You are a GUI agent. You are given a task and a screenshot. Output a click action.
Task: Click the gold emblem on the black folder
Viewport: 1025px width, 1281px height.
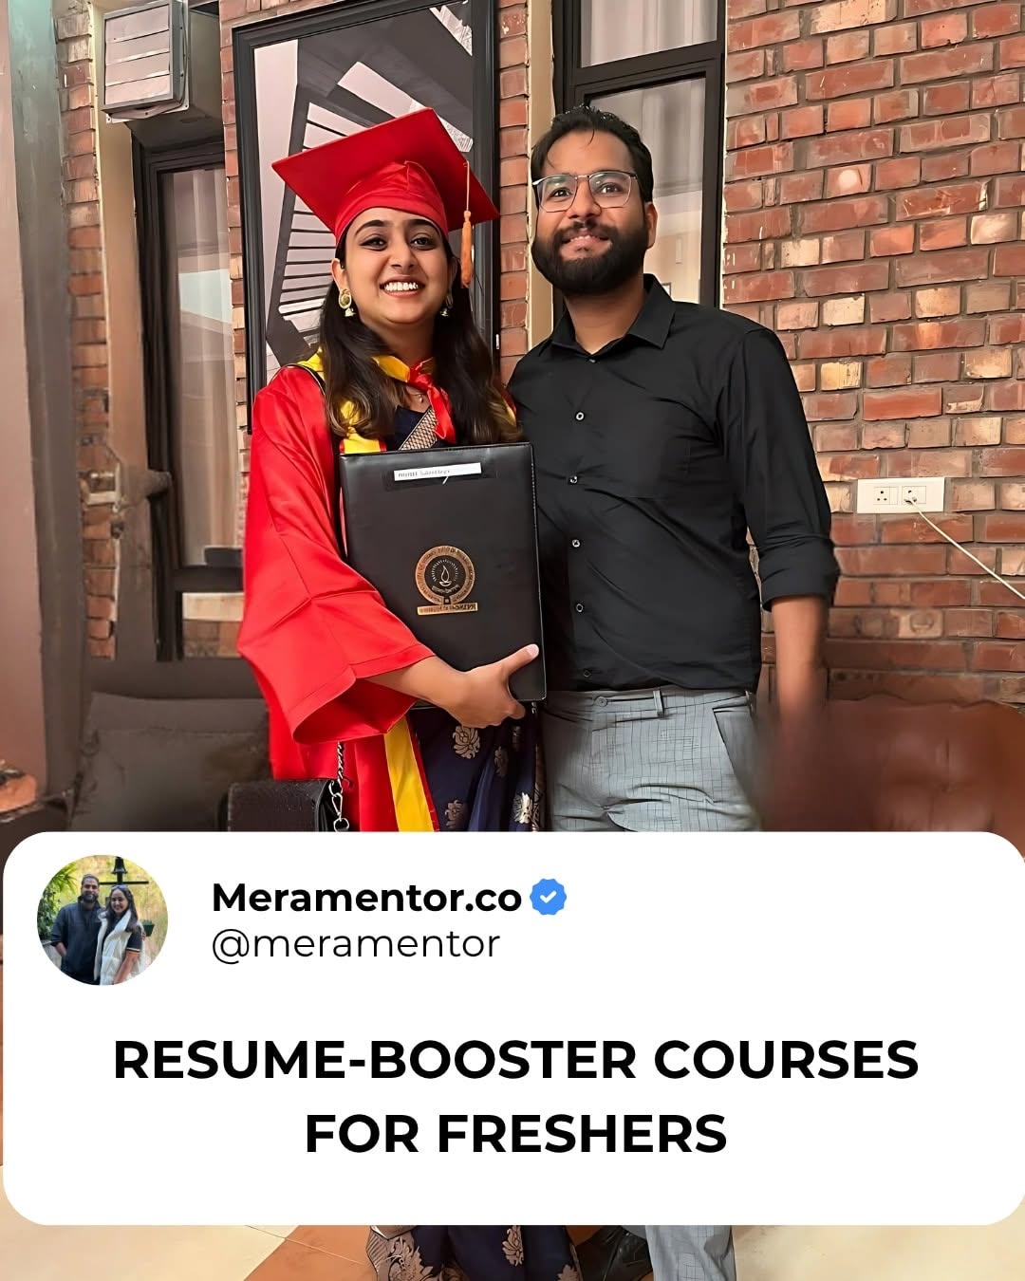pyautogui.click(x=445, y=578)
